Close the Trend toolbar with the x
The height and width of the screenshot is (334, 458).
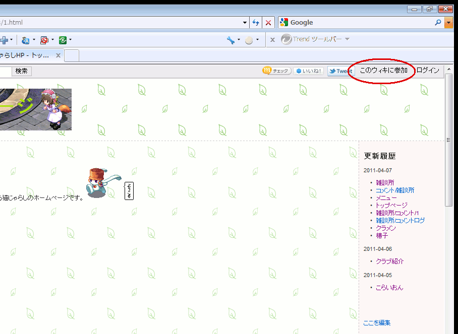[x=272, y=40]
